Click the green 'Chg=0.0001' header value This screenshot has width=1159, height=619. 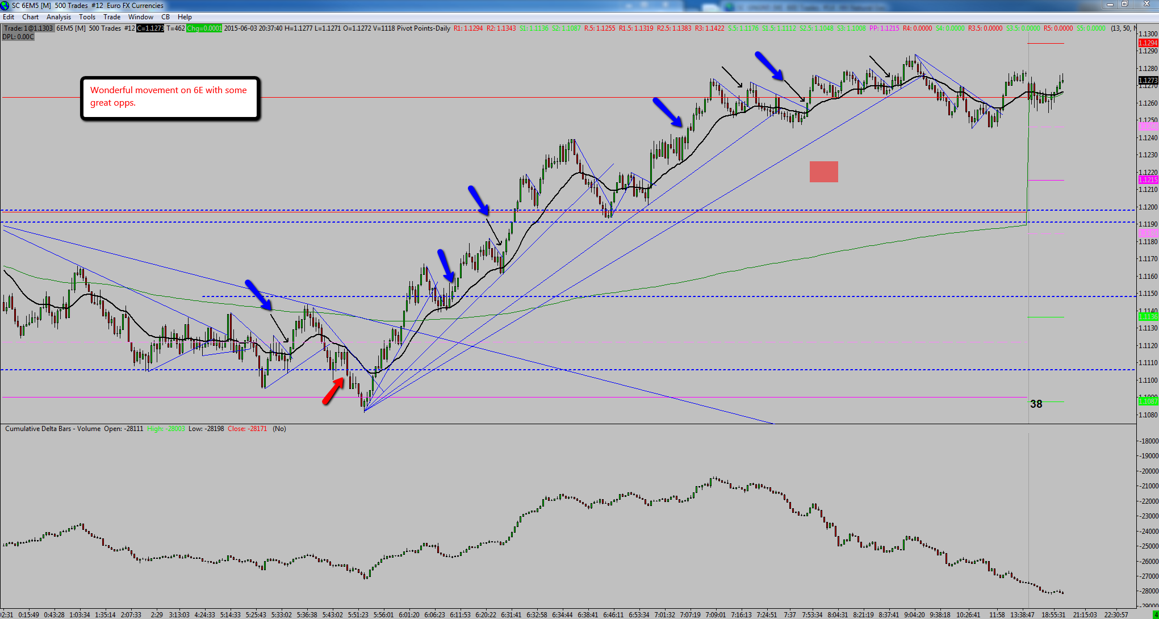204,28
